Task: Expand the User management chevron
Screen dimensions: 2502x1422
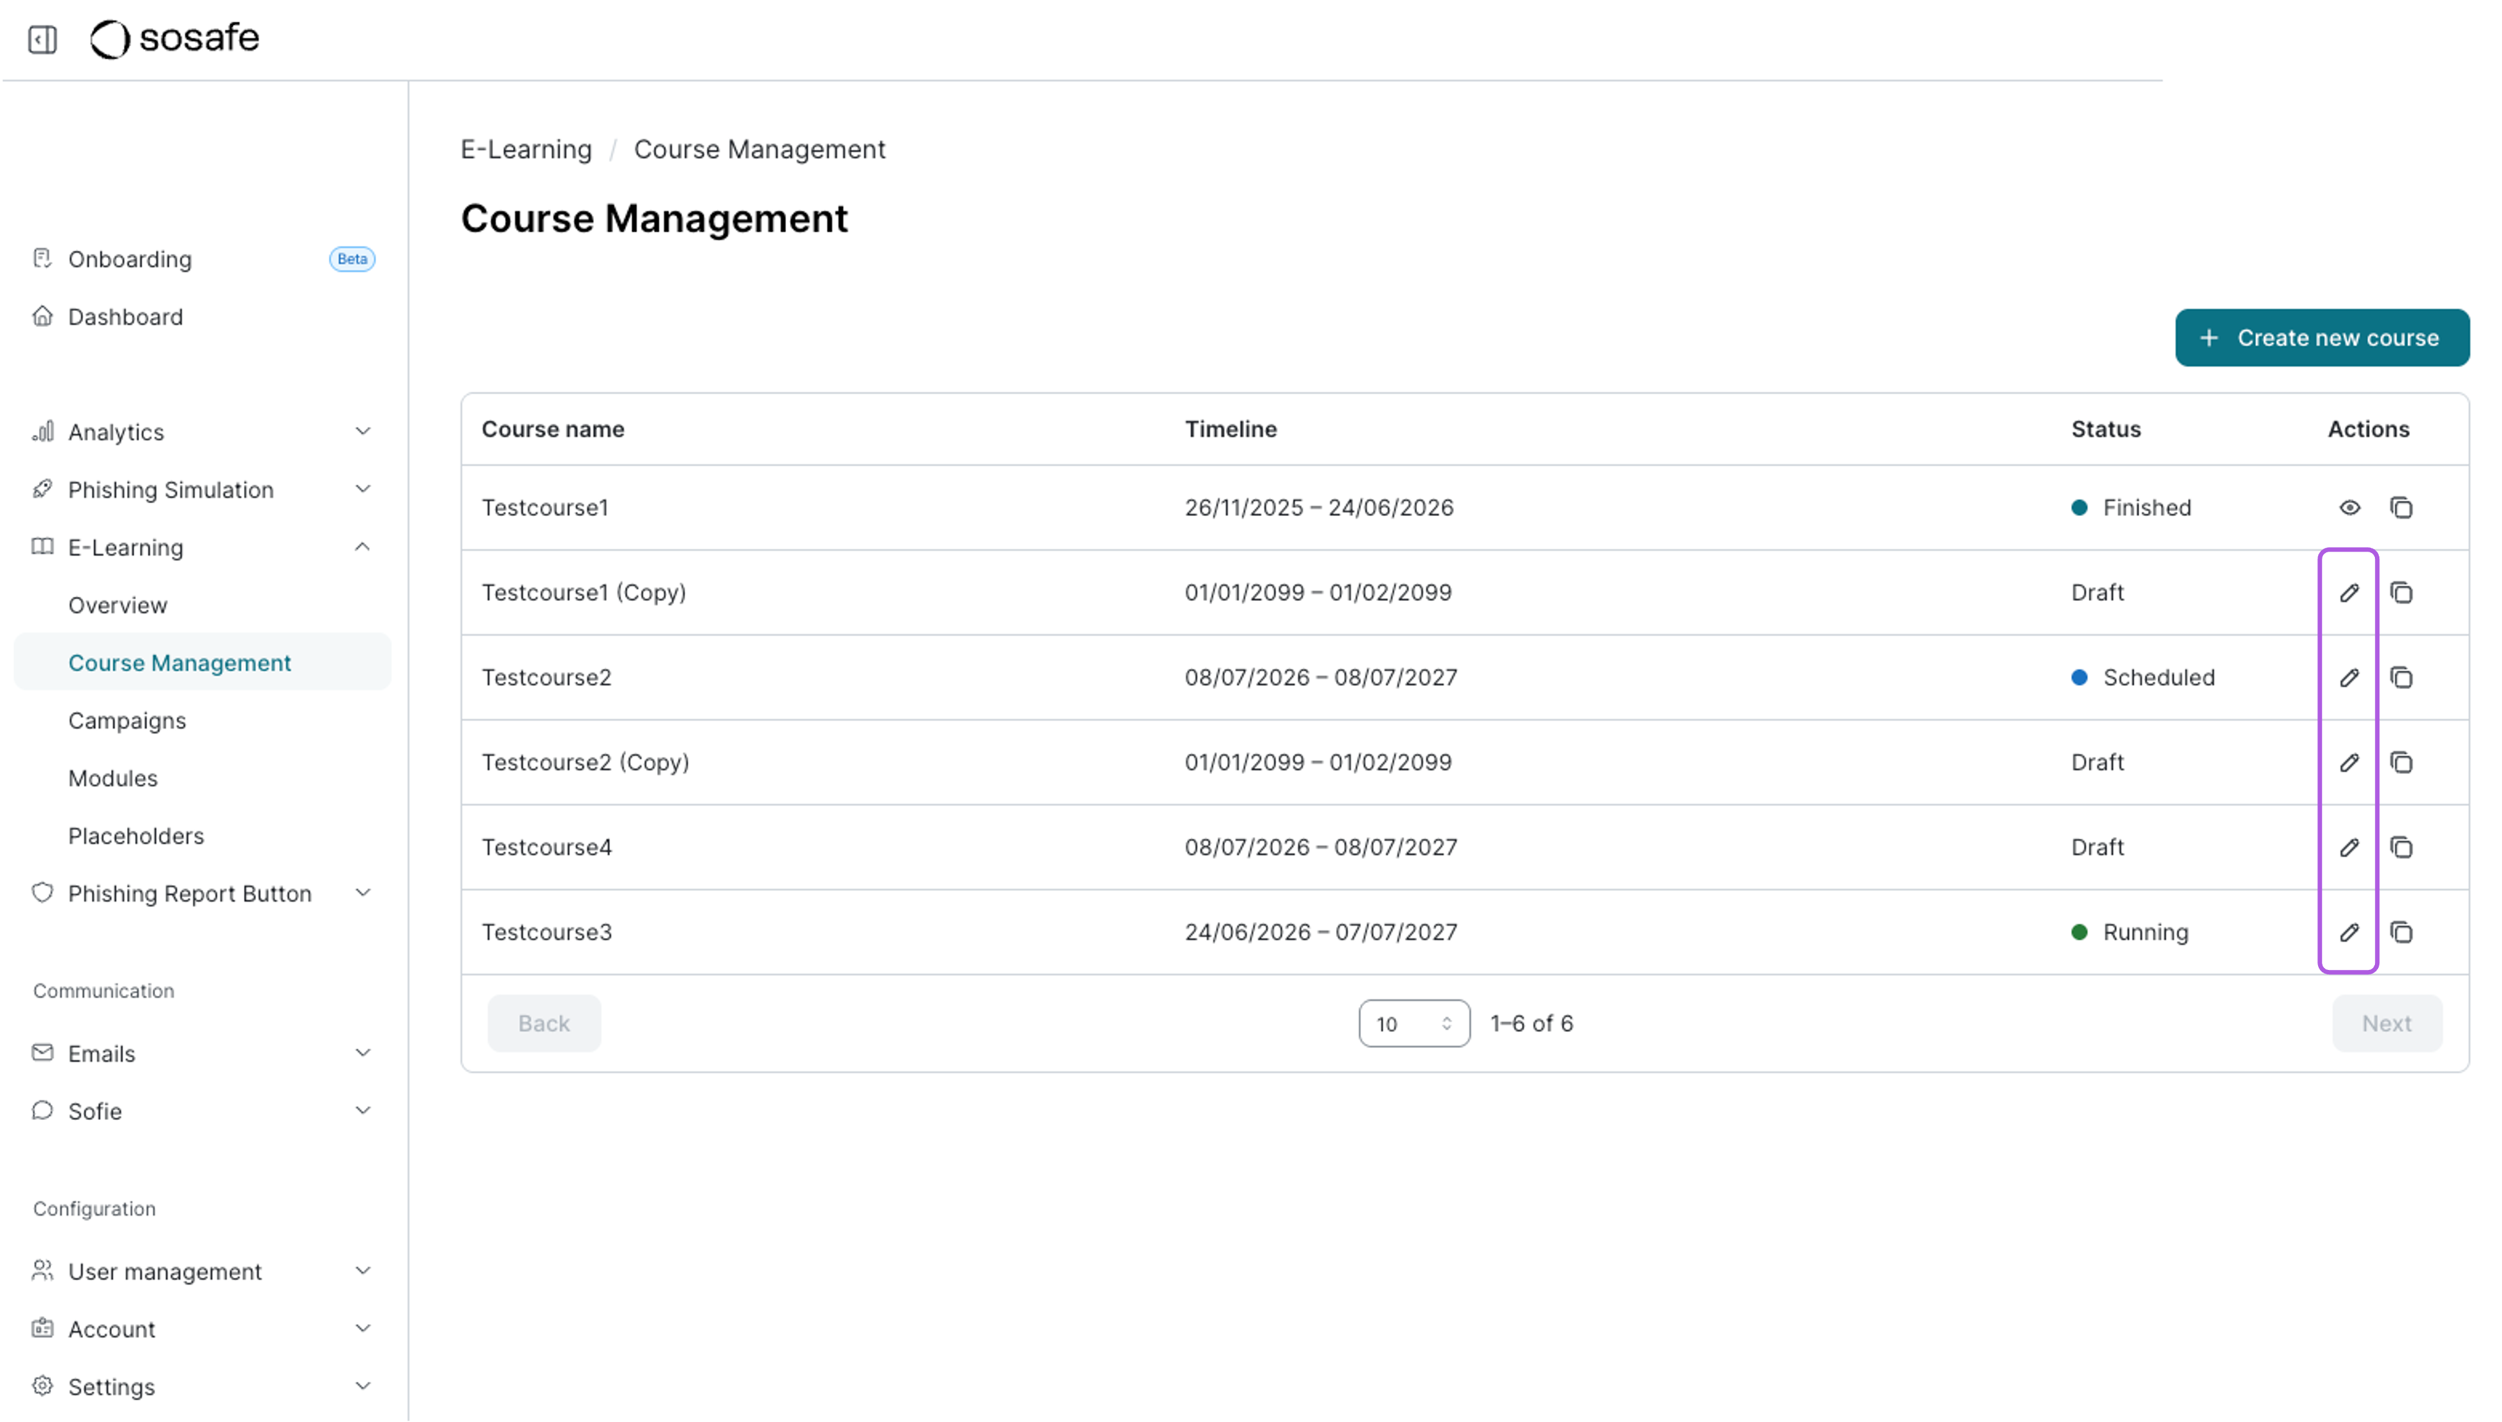Action: pos(362,1271)
